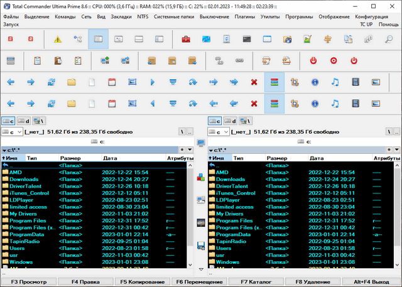Select drive d button in left panel
The width and height of the screenshot is (402, 287).
[x=23, y=121]
